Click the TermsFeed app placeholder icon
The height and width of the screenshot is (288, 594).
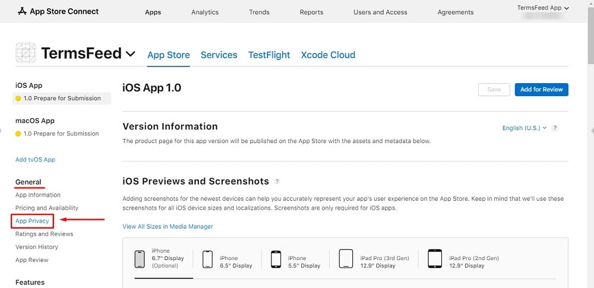click(x=26, y=53)
